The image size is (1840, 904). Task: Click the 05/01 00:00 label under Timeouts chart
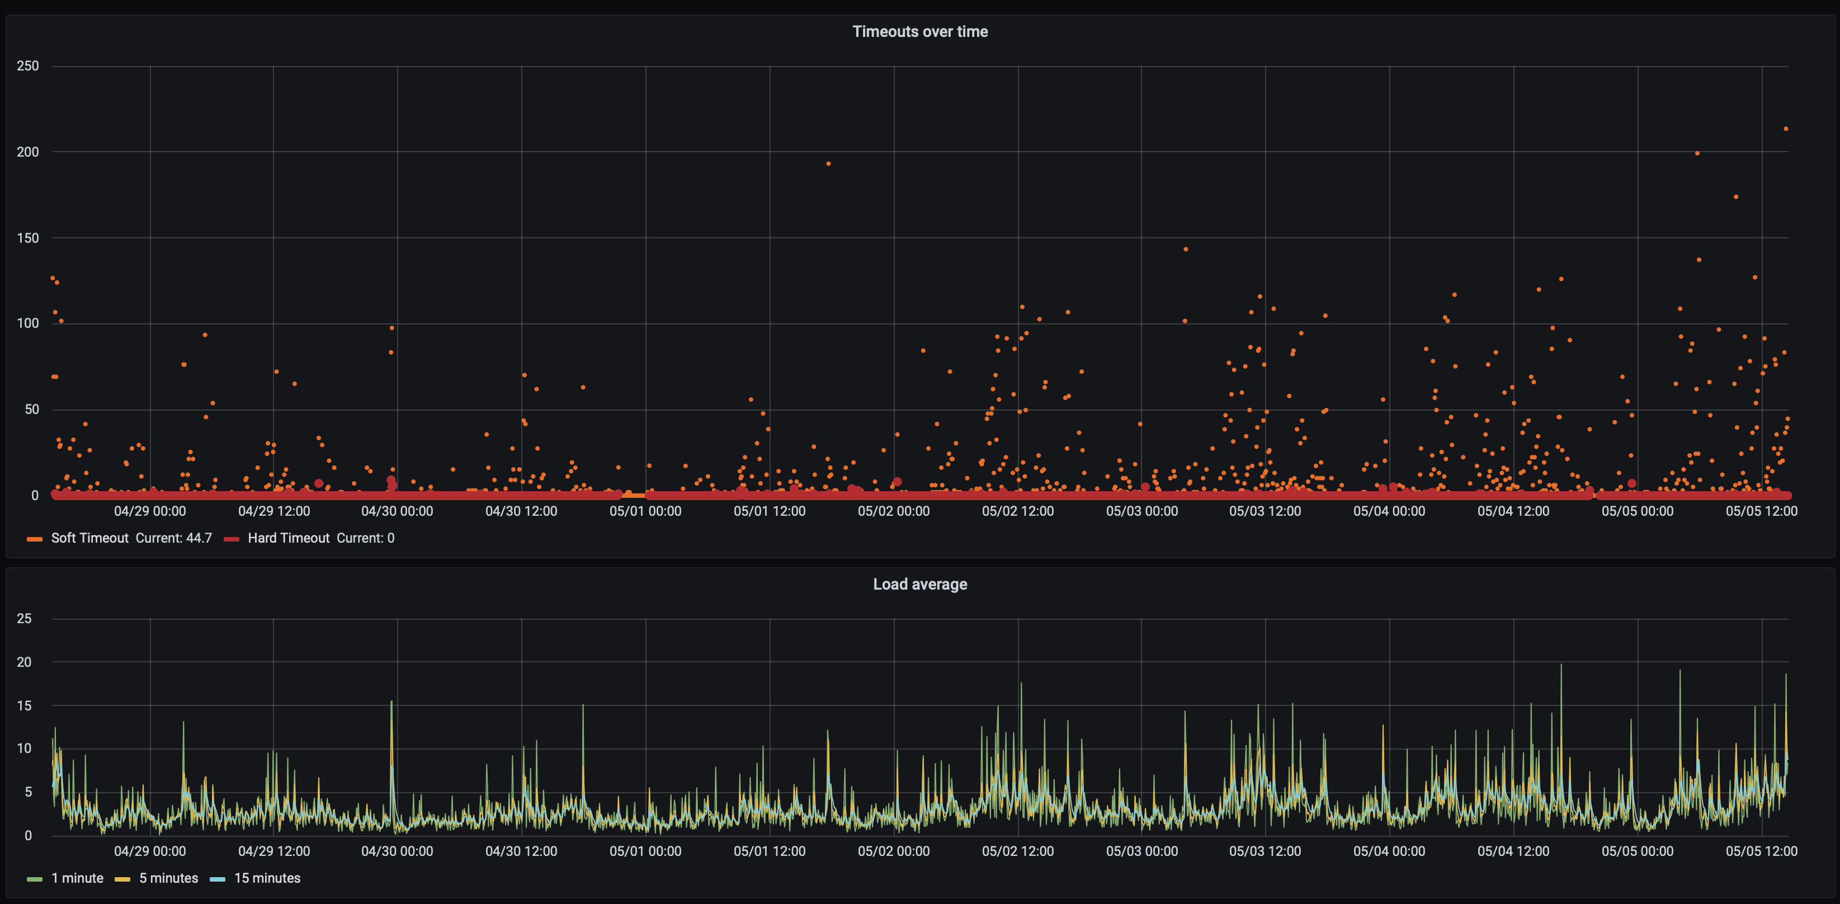click(645, 511)
